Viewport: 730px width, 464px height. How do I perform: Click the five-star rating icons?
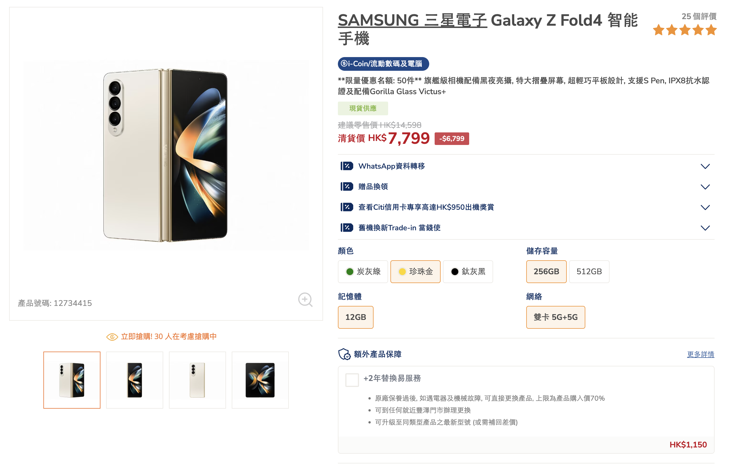click(x=685, y=30)
